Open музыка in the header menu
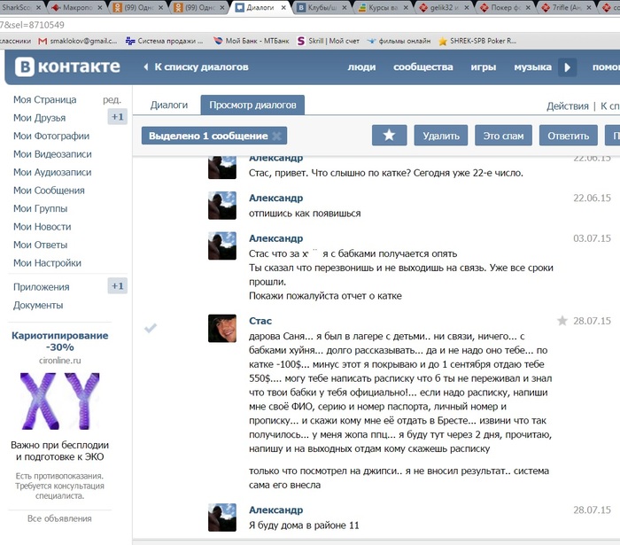The width and height of the screenshot is (620, 545). pos(532,66)
